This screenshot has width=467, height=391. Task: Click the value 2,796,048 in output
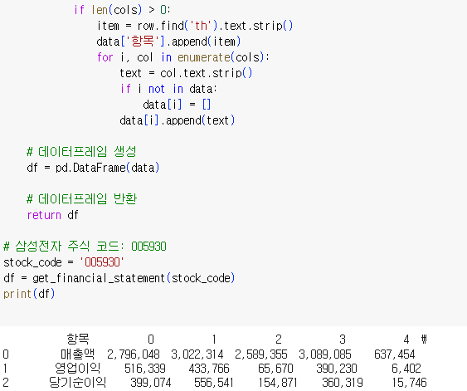(x=134, y=354)
